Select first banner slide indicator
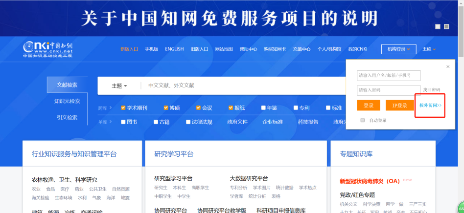 [438, 26]
